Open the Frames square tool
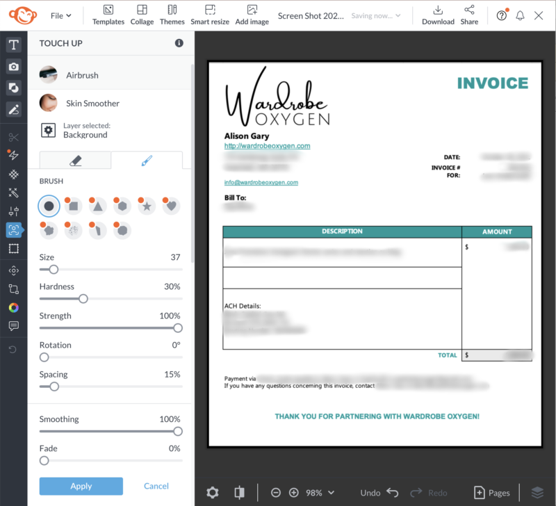 tap(13, 249)
